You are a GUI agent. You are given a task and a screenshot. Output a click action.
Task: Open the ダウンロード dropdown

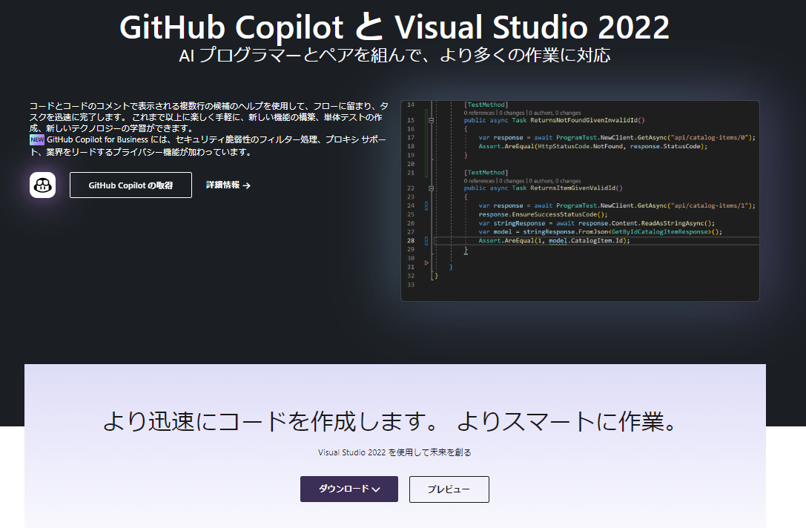349,489
